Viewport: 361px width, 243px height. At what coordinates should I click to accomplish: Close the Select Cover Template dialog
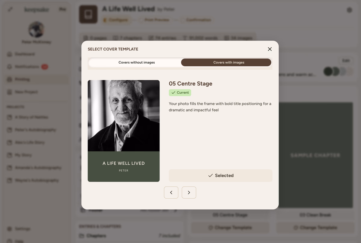pos(270,49)
